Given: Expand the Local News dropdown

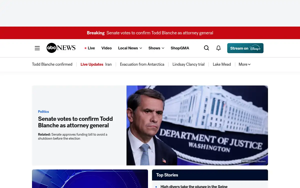Looking at the screenshot, I should tap(130, 48).
